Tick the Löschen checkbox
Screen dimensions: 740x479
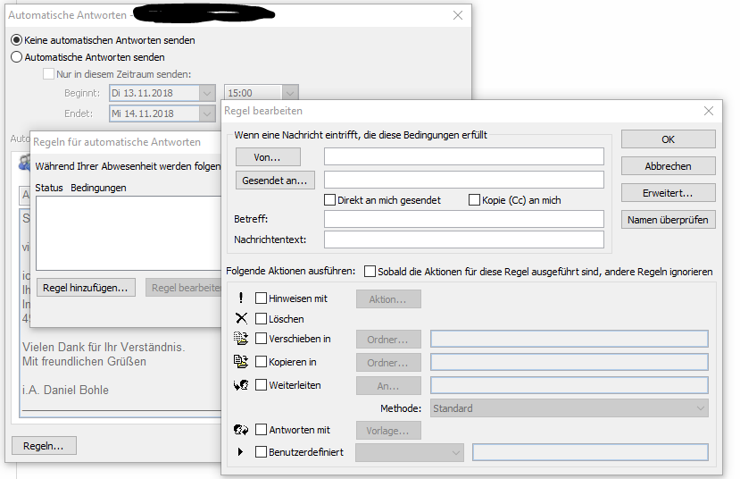262,319
